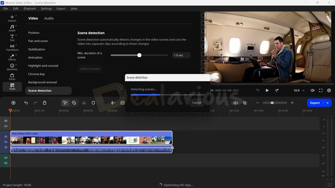Open the Import panel

tap(12, 18)
